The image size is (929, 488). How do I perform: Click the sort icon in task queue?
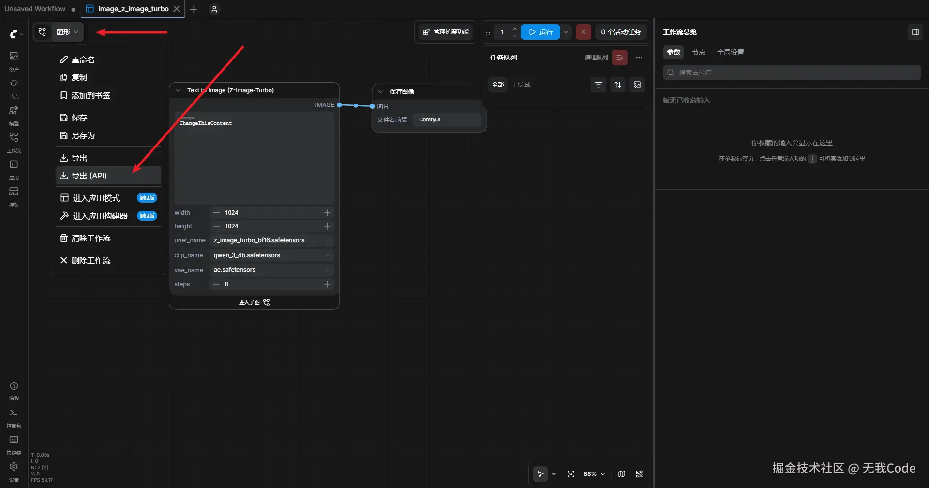[x=618, y=85]
